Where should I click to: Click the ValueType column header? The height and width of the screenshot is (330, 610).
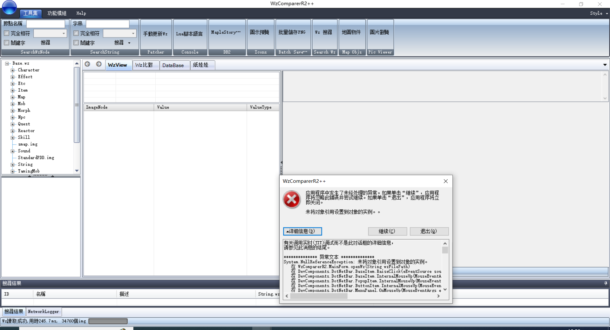263,107
